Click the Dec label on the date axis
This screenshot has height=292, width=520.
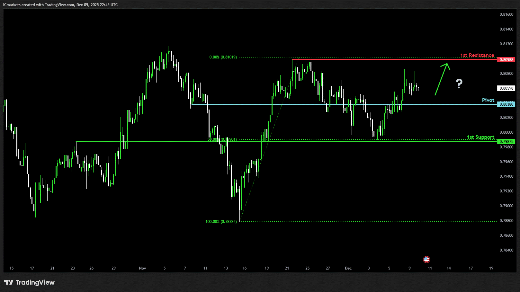pos(348,268)
